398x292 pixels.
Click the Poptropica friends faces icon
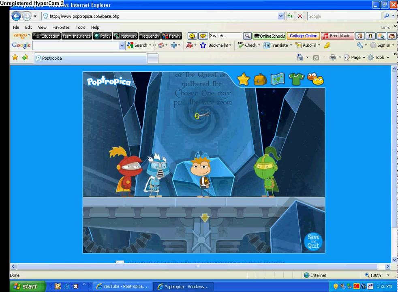(x=315, y=79)
